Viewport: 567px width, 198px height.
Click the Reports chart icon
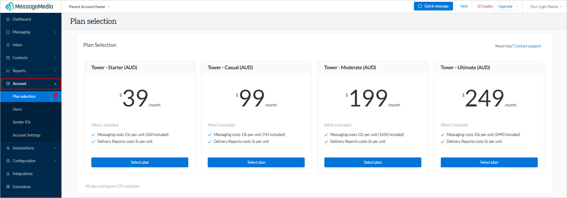tap(8, 71)
